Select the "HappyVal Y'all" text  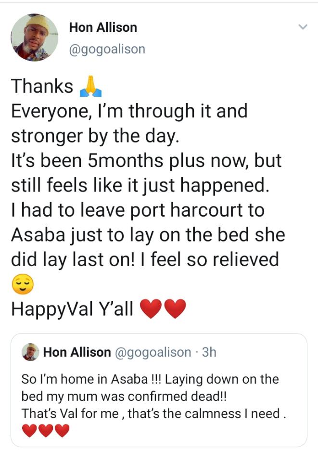point(72,309)
